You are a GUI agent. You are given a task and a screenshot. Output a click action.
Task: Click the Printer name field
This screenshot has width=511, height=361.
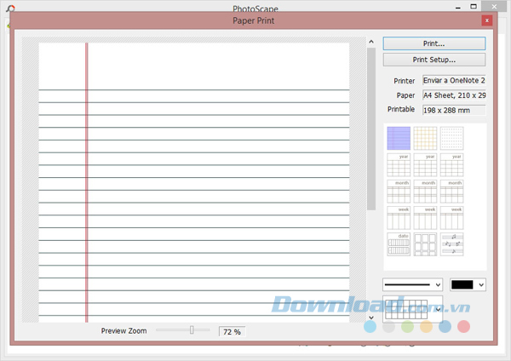454,81
